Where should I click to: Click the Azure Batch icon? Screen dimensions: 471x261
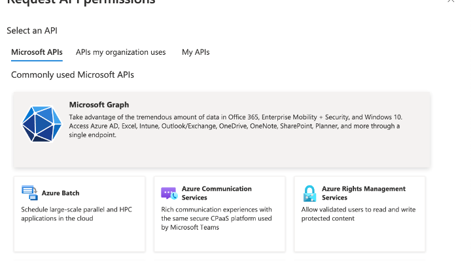click(29, 193)
